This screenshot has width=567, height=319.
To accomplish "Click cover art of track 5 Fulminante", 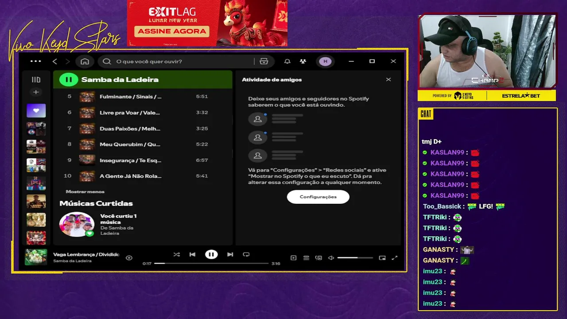I will (87, 97).
